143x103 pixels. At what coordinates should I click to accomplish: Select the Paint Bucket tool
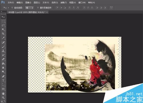click(x=3, y=63)
